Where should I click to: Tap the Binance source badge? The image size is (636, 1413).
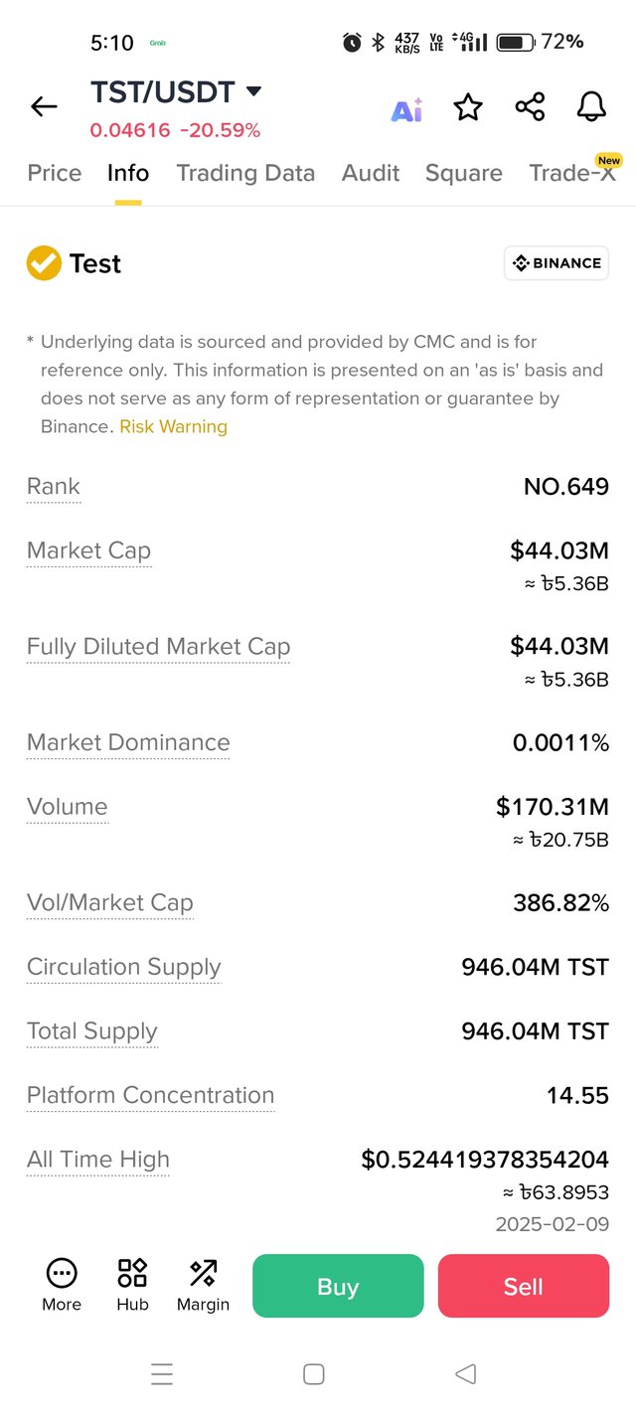556,263
